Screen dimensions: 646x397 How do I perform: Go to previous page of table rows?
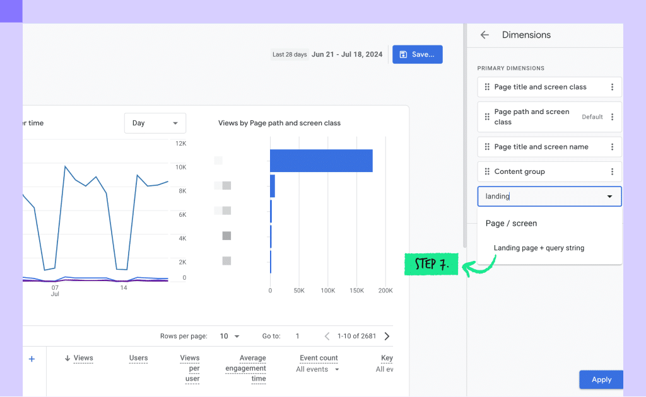pyautogui.click(x=327, y=336)
